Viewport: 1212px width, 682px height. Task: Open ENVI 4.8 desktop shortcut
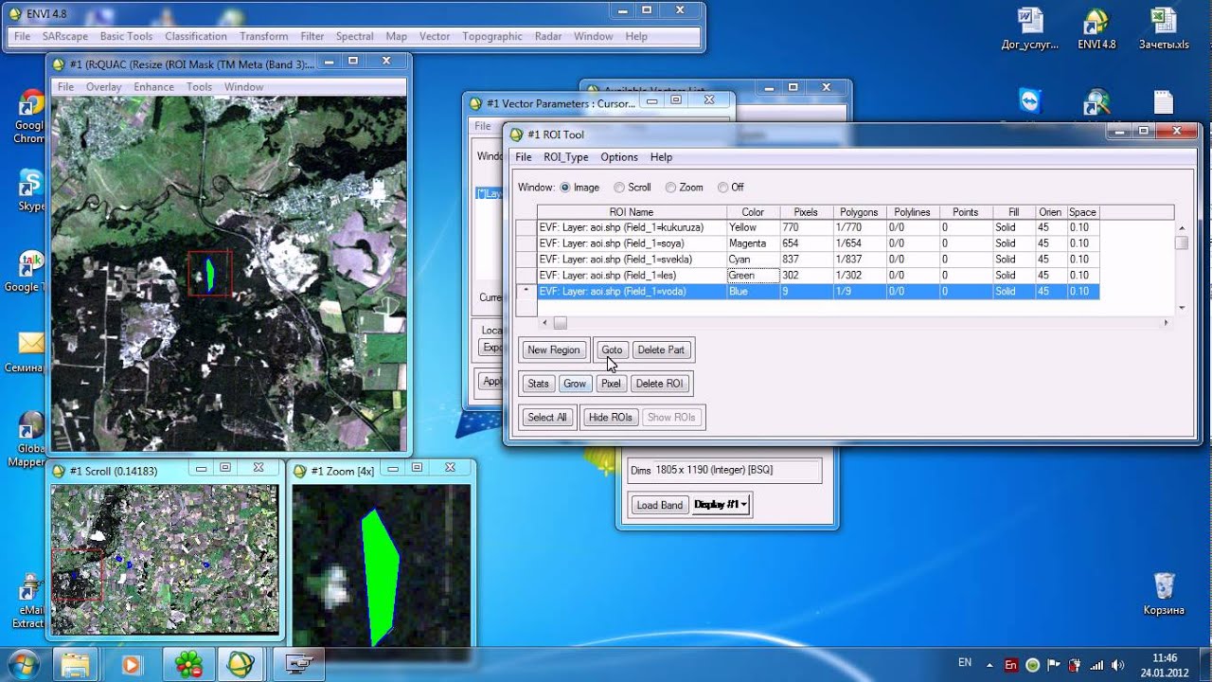coord(1096,28)
